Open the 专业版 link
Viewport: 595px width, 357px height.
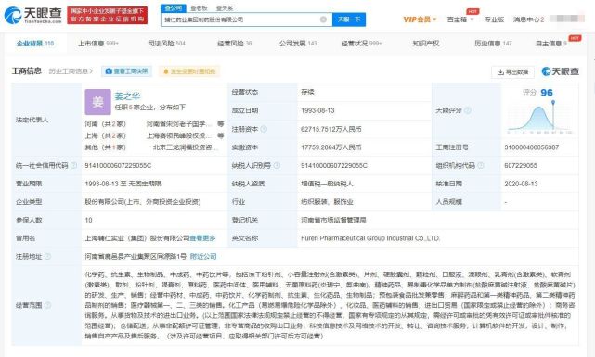pyautogui.click(x=494, y=19)
